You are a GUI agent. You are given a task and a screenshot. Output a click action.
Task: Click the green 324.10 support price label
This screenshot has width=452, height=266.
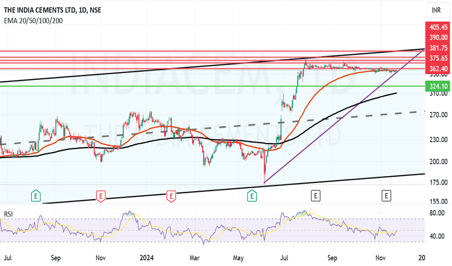point(438,86)
